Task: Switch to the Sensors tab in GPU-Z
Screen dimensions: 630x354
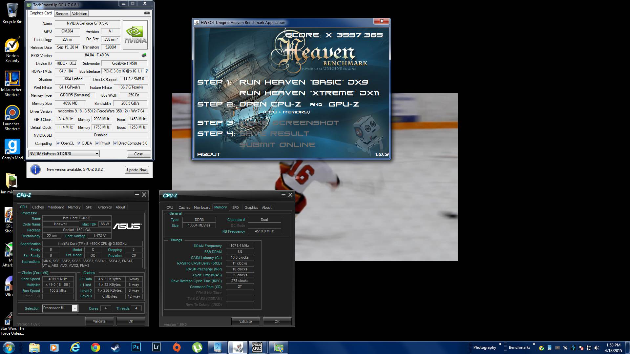Action: point(62,14)
